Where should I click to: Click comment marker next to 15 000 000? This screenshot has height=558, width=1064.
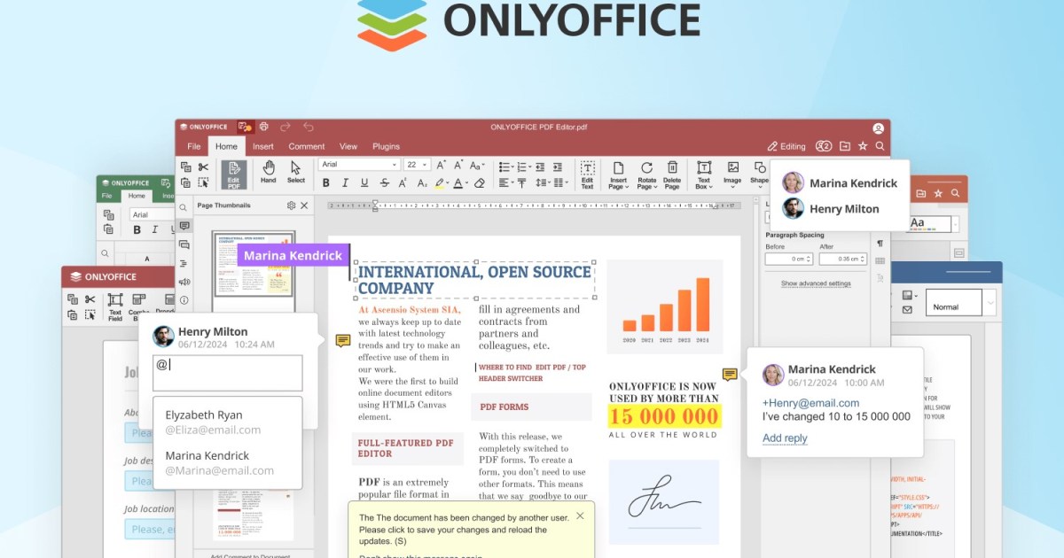coord(730,375)
